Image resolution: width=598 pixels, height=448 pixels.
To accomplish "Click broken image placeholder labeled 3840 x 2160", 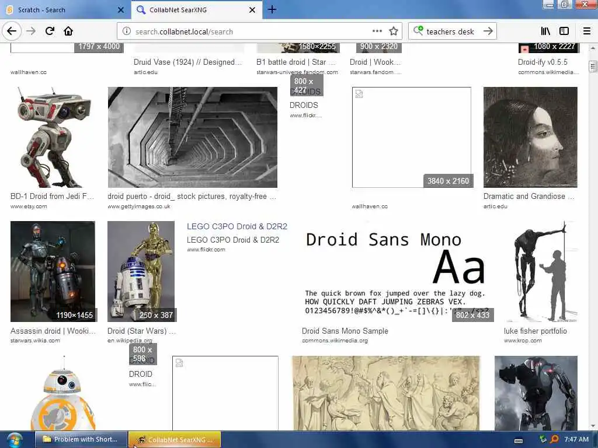I will coord(412,137).
